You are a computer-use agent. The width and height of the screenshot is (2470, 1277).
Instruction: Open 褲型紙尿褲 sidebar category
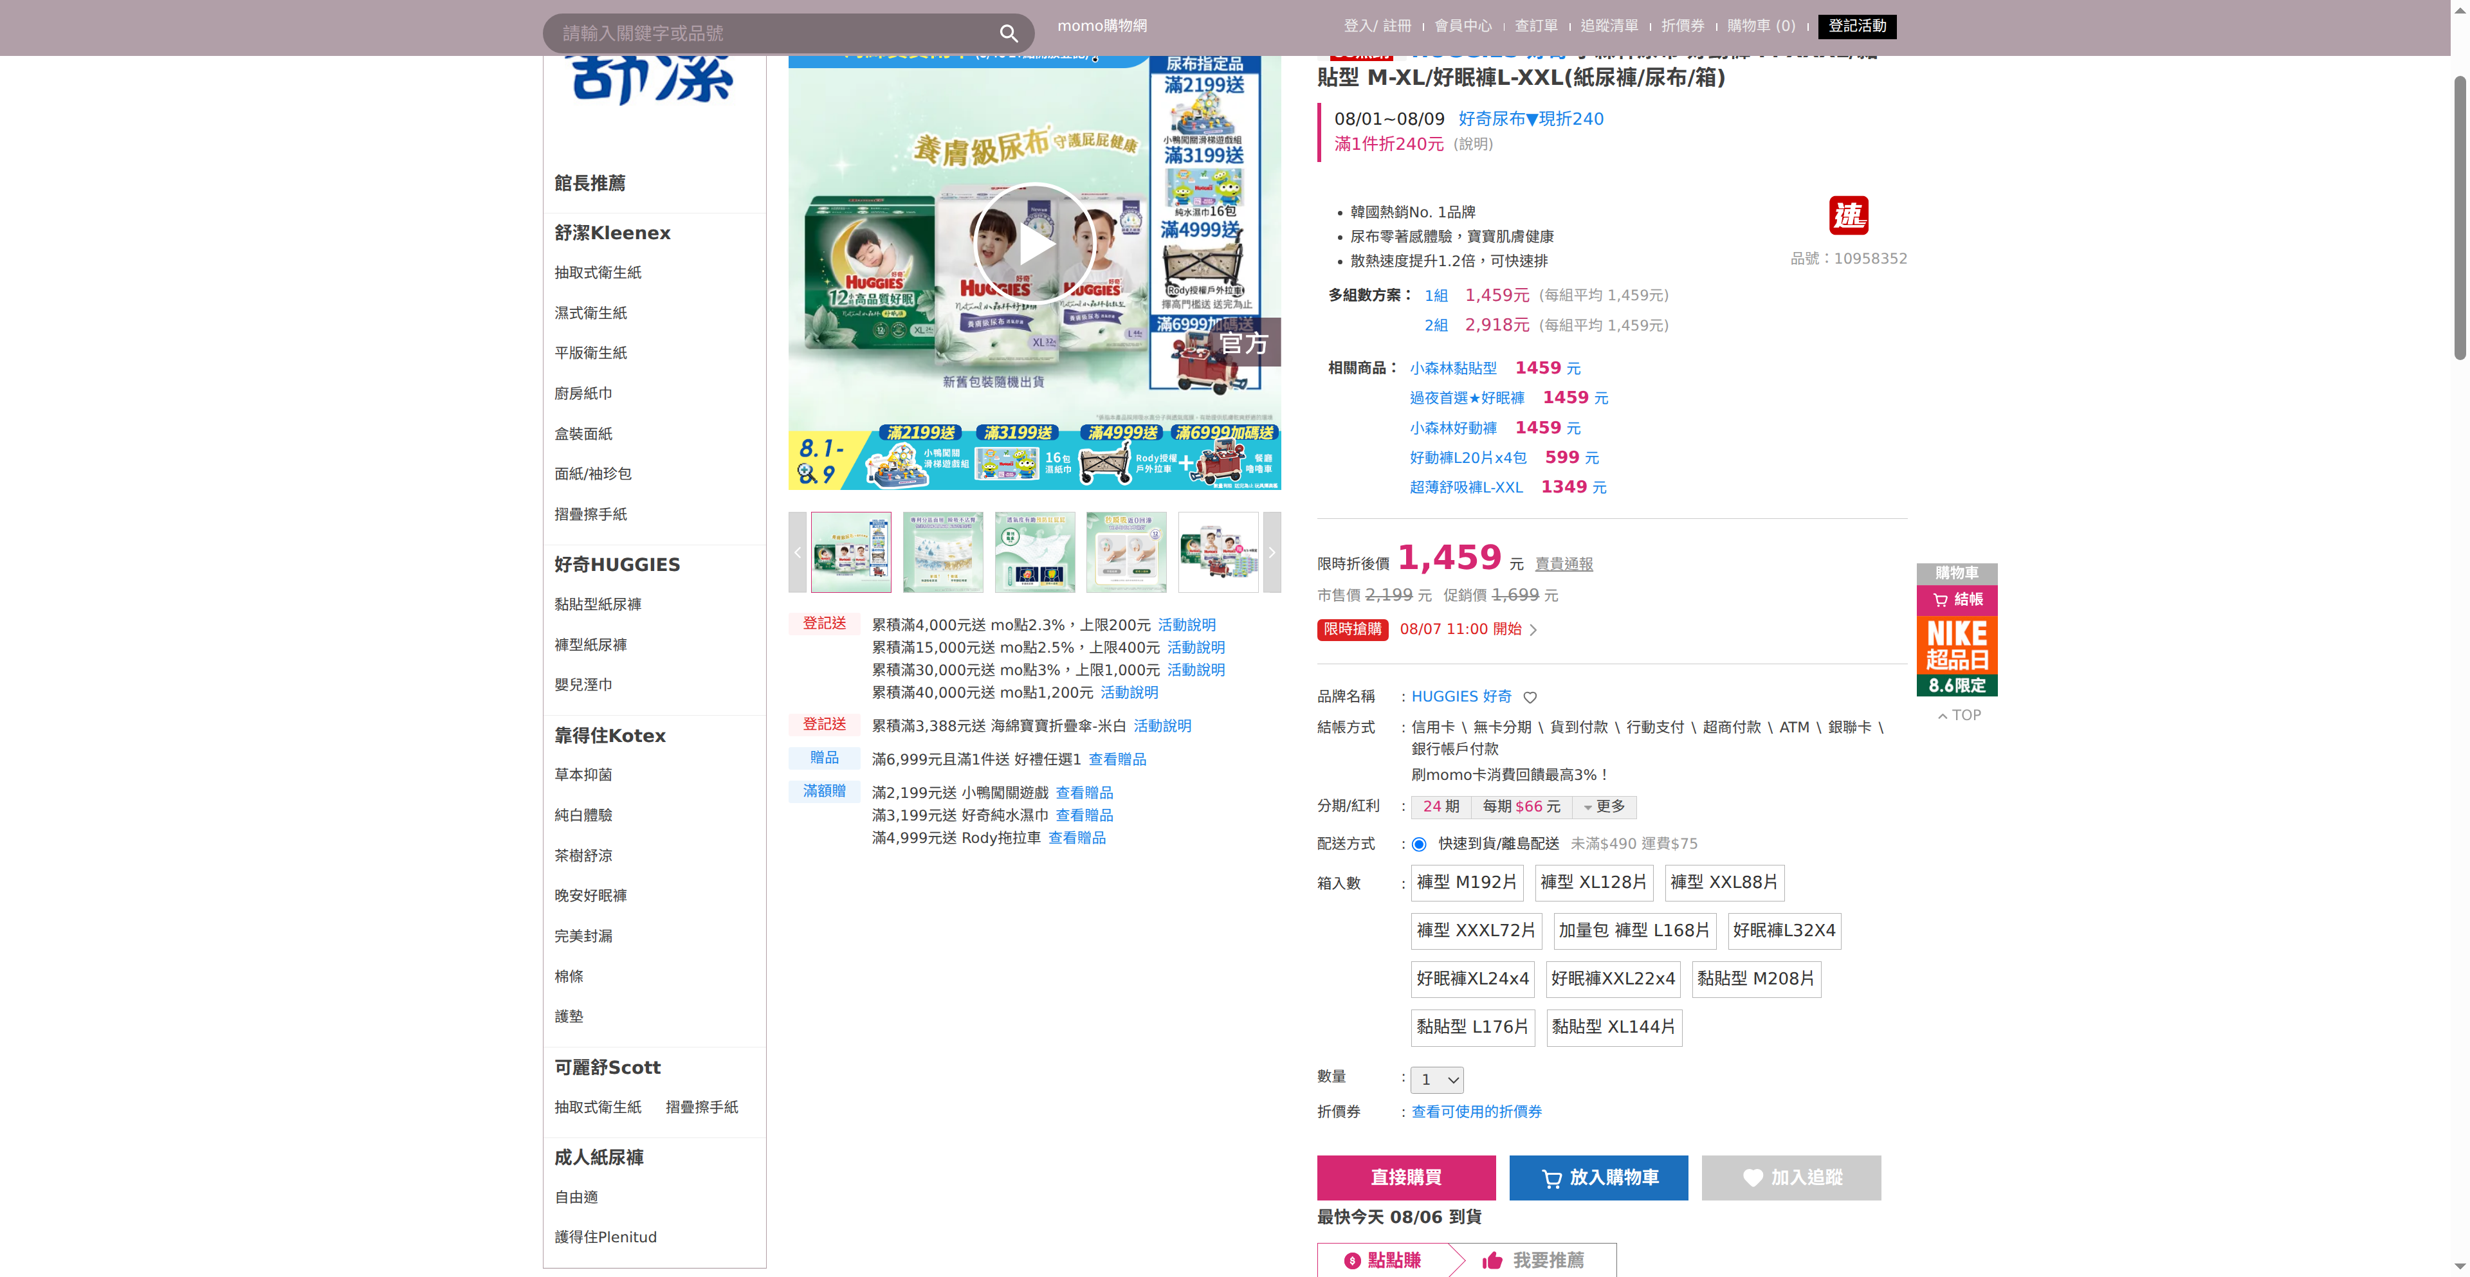[590, 645]
